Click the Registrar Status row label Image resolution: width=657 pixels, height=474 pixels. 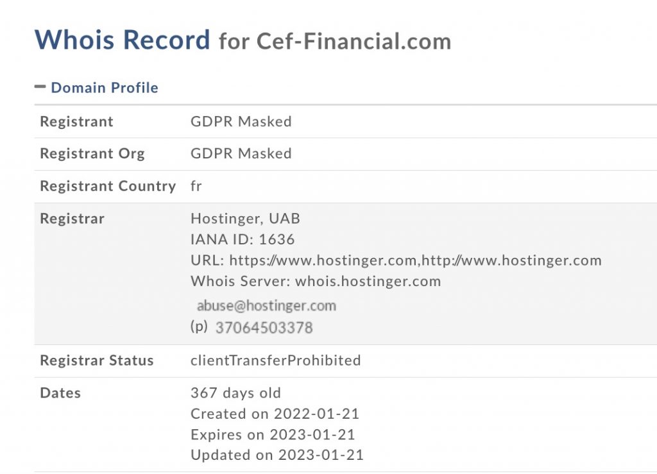[96, 360]
